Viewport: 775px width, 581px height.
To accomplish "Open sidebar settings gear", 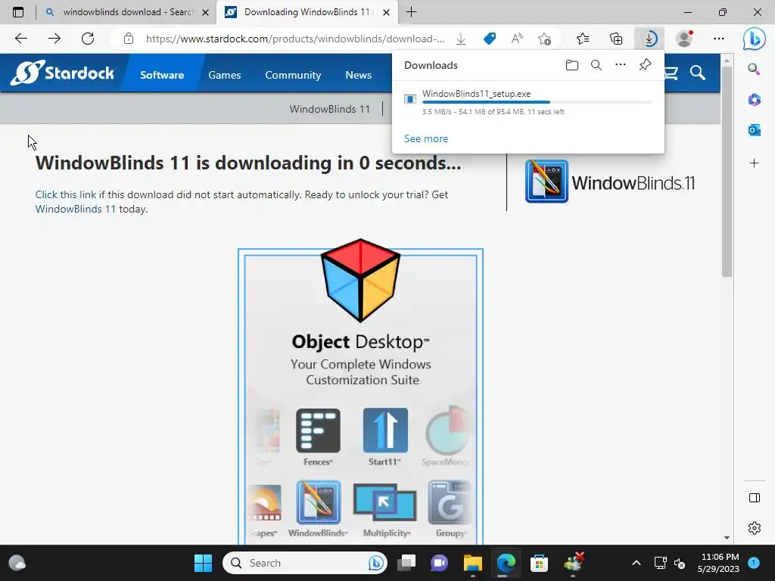I will point(755,527).
